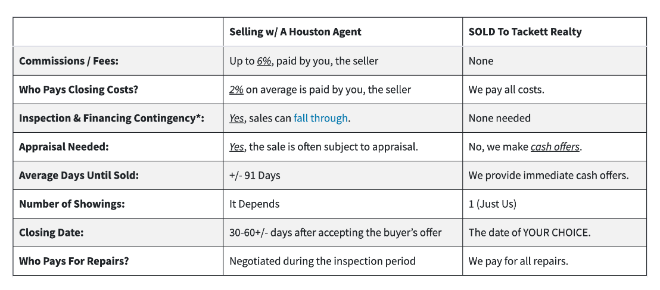The width and height of the screenshot is (660, 290).
Task: Click the "+/- 91 Days" cell
Action: pyautogui.click(x=254, y=175)
